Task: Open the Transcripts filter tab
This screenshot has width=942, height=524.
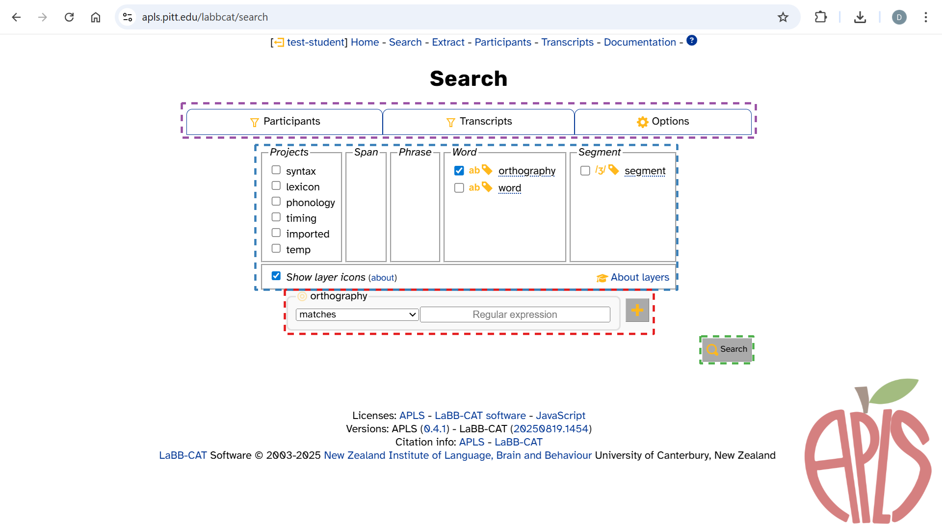Action: point(478,122)
